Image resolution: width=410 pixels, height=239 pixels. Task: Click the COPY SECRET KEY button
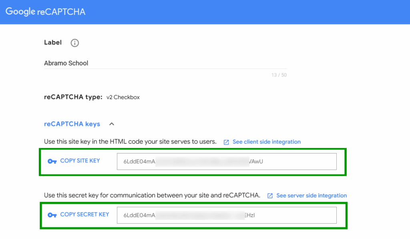coord(84,215)
